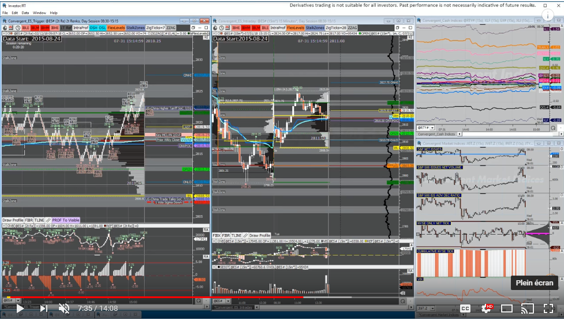Click ZZAG in the Intraday chart toolbar

pos(353,28)
